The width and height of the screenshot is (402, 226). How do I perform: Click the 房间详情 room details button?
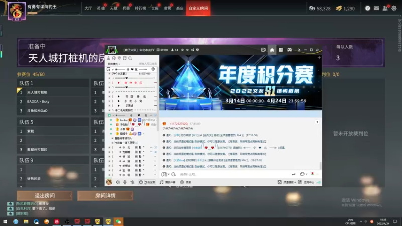105,196
